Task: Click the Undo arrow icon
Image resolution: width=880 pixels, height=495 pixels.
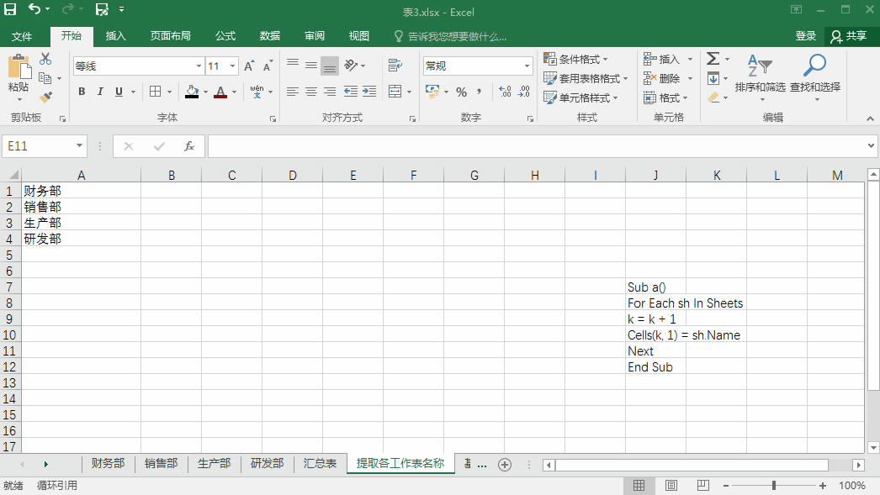Action: [x=34, y=9]
